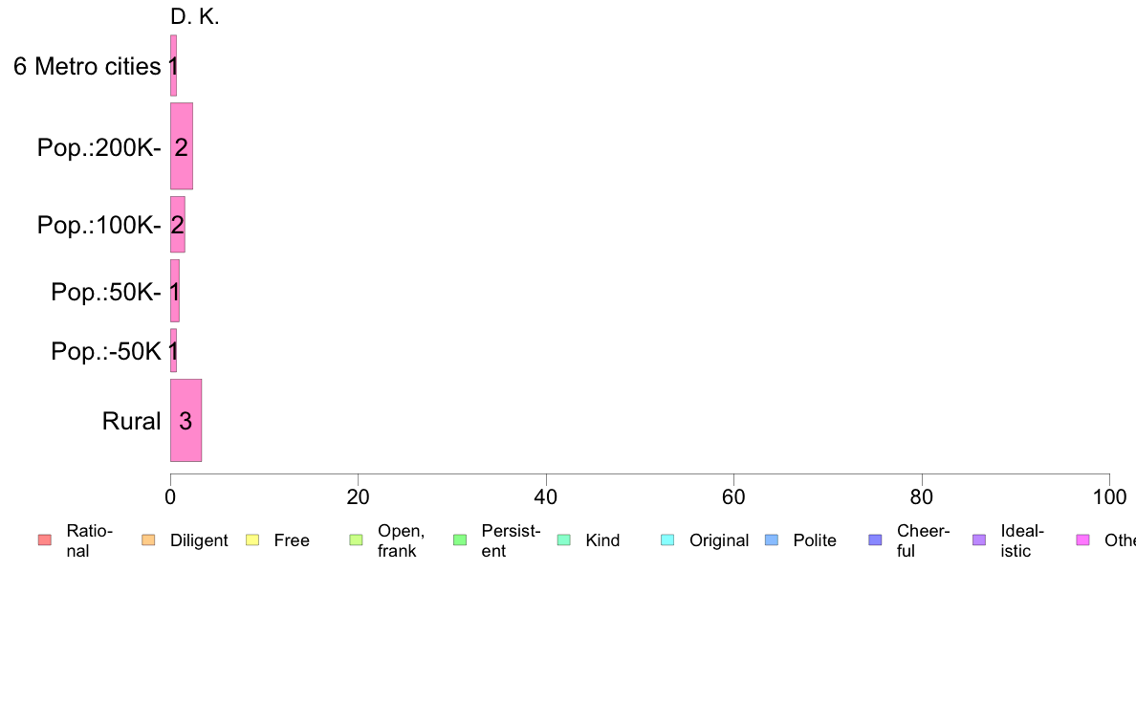Click the 100 axis tick label

click(x=1109, y=496)
